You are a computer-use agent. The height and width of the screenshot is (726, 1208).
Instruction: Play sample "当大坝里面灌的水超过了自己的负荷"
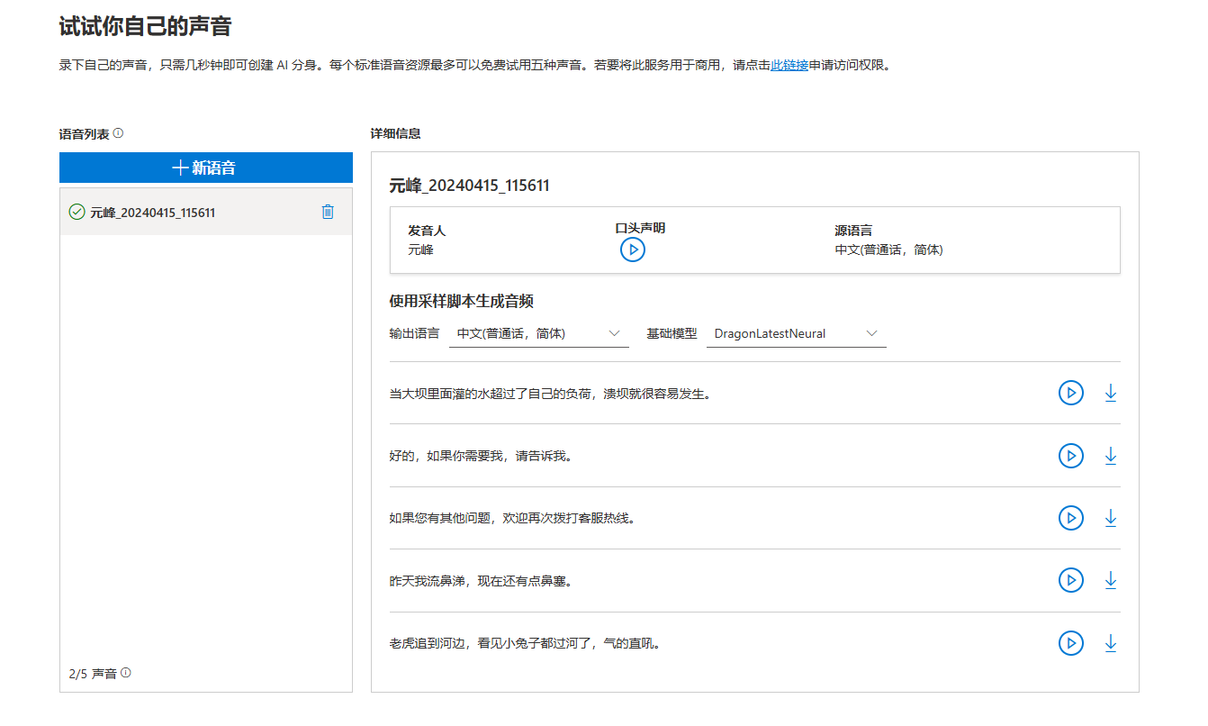coord(1071,393)
